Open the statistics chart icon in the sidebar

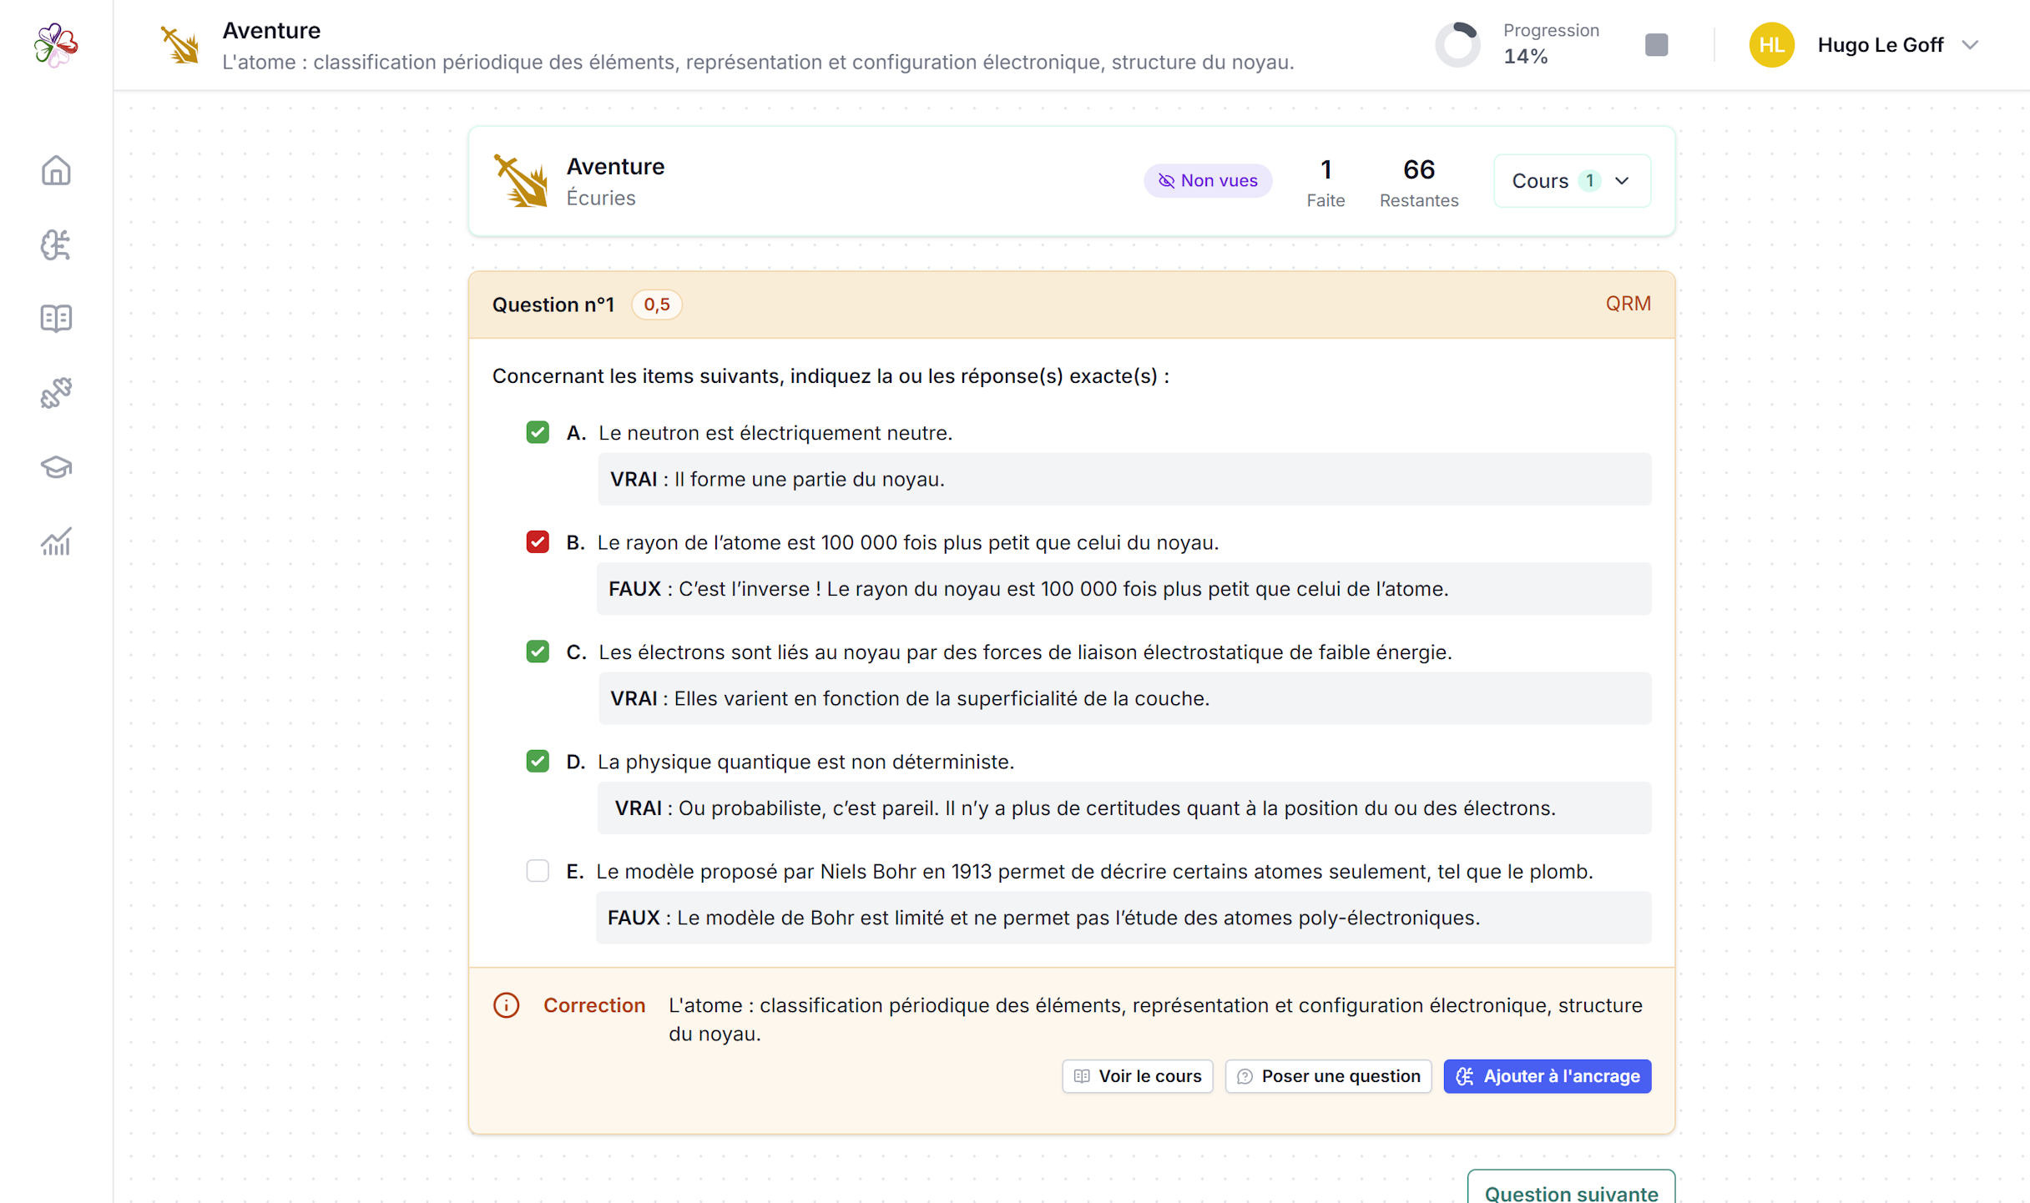coord(56,541)
